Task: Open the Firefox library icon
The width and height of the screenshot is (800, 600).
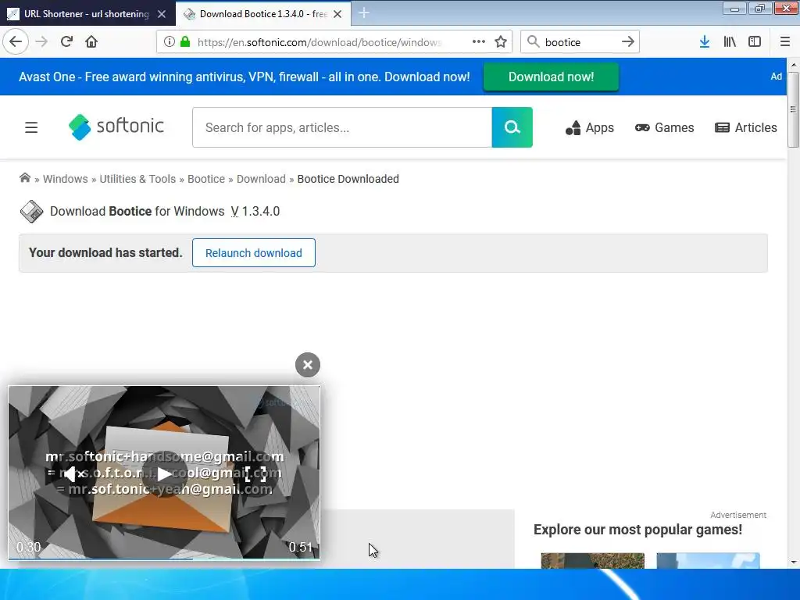Action: click(x=730, y=42)
